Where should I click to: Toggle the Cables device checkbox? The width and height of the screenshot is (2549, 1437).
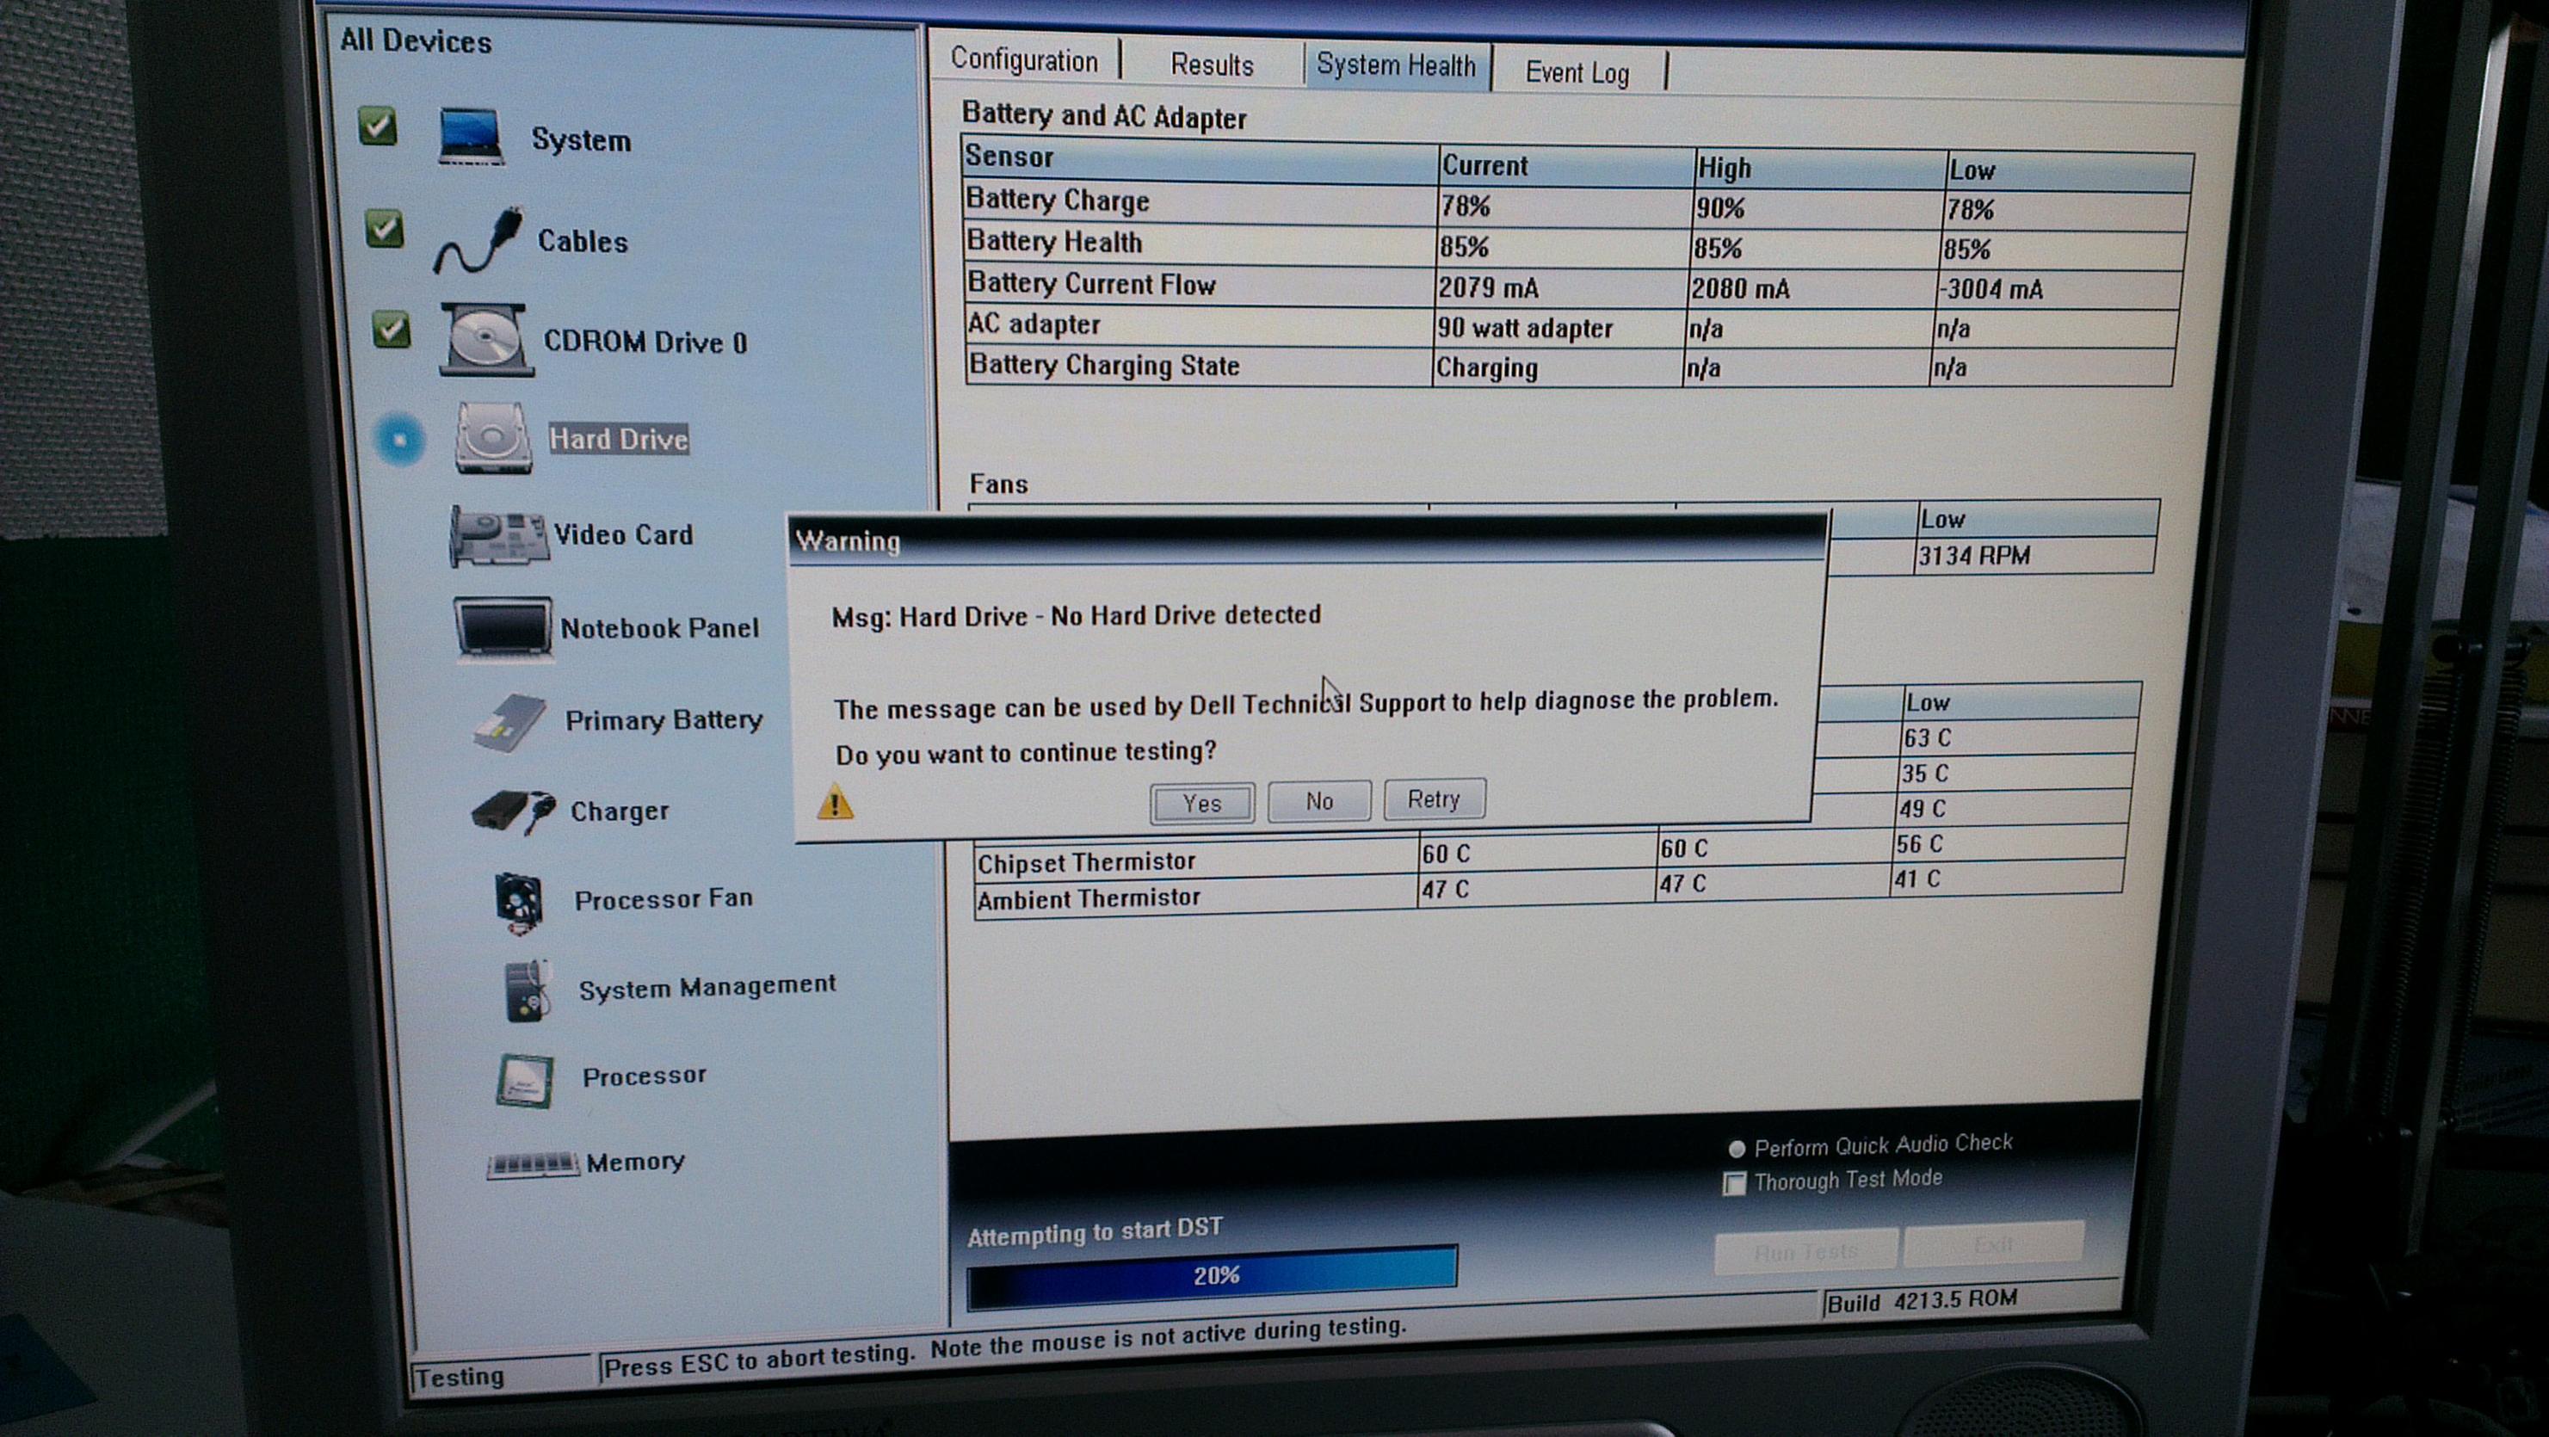click(x=384, y=229)
